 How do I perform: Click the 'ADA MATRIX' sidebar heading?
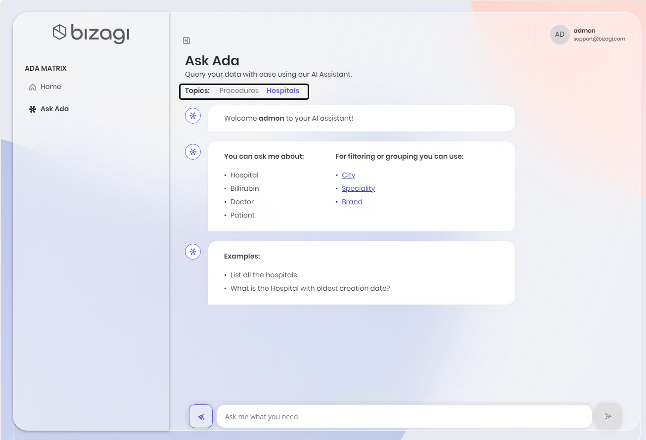coord(46,68)
